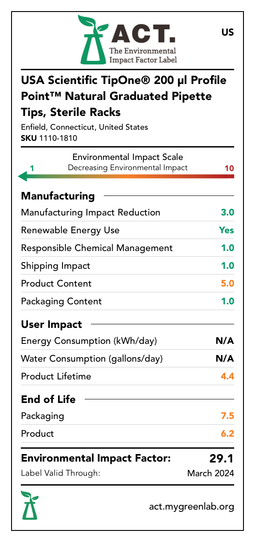Select the Manufacturing section heading
255x542 pixels.
coord(58,196)
